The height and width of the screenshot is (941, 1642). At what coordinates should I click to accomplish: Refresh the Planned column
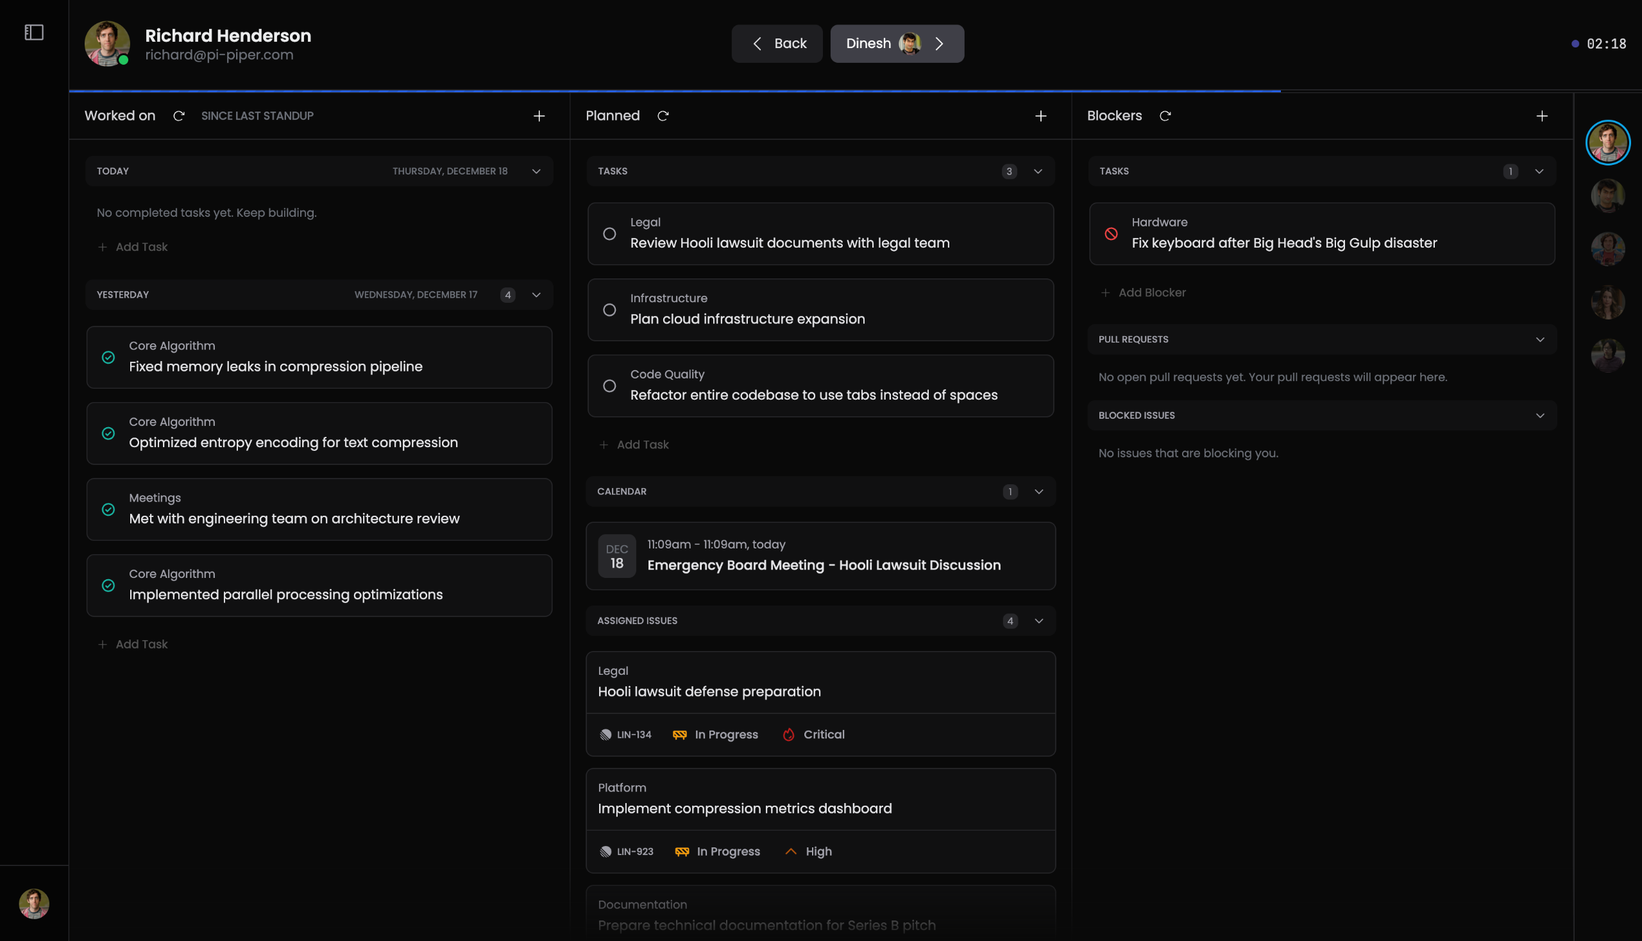663,115
